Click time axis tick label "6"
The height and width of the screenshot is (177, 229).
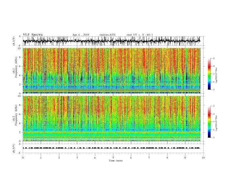[x=131, y=158]
